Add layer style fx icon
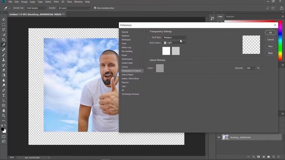The width and height of the screenshot is (285, 160). (253, 157)
